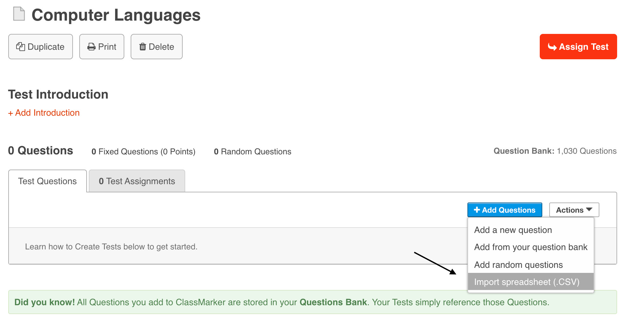Click the 0 Random Questions summary

coord(252,152)
